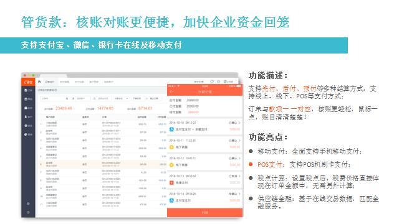The height and width of the screenshot is (224, 399).
Task: Open the pie-chart reports icon in sidebar
Action: (x=26, y=134)
